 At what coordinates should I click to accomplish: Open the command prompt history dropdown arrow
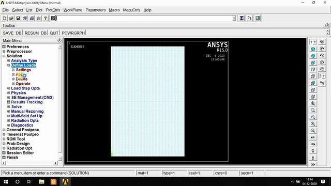[234, 19]
